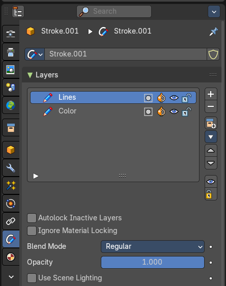This screenshot has height=286, width=226.
Task: Toggle isolate visibility eye button
Action: pyautogui.click(x=211, y=182)
